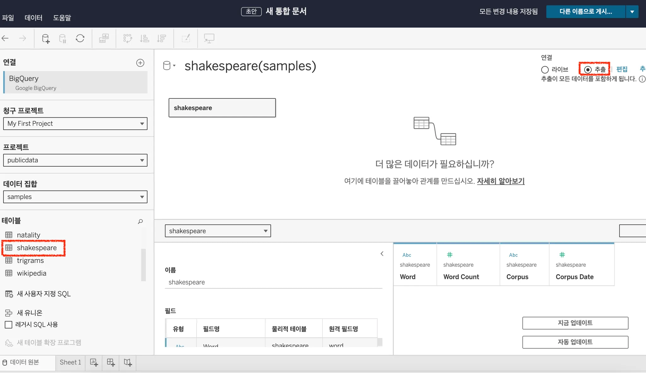Open the 데이터 menu
This screenshot has width=646, height=373.
(x=33, y=18)
